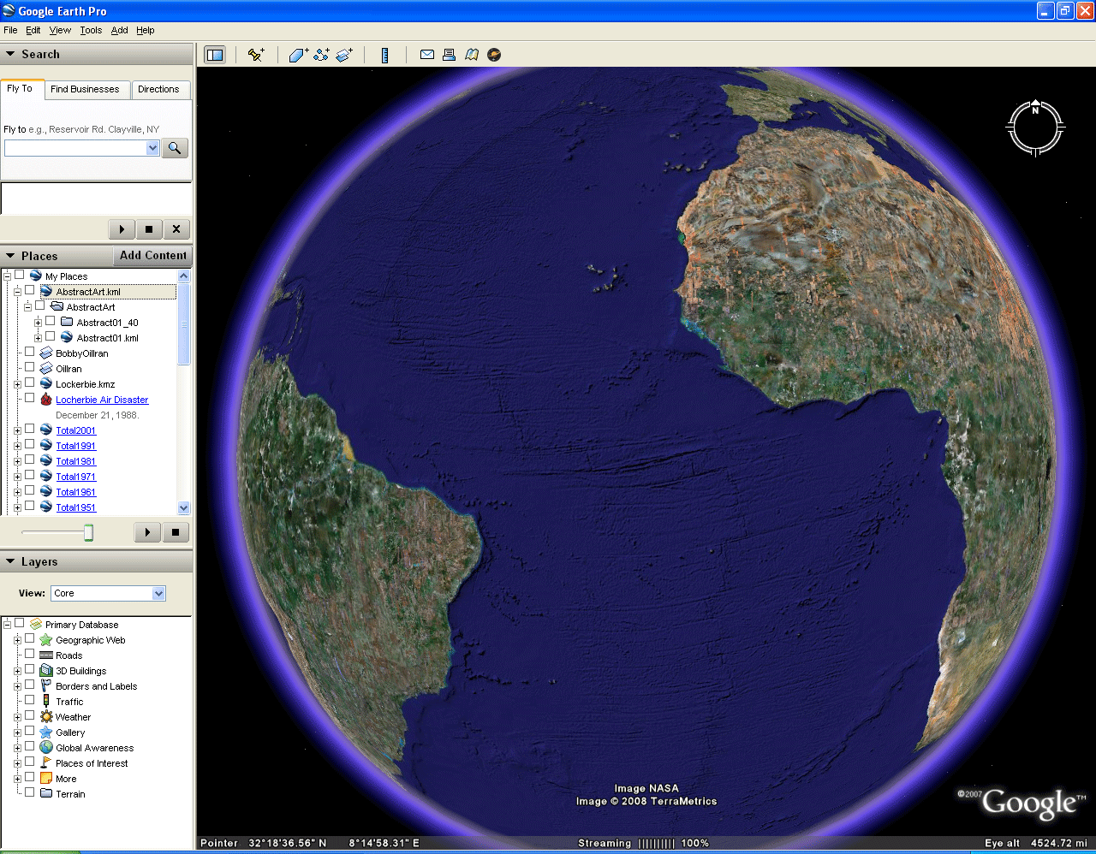1096x854 pixels.
Task: Check the Lockerbie.kmz checkbox
Action: point(30,383)
